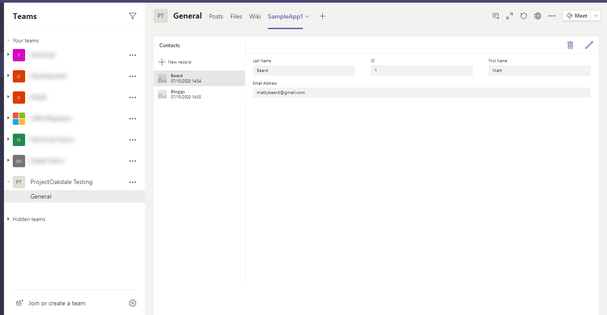Open the Teams filter icon

coord(132,16)
